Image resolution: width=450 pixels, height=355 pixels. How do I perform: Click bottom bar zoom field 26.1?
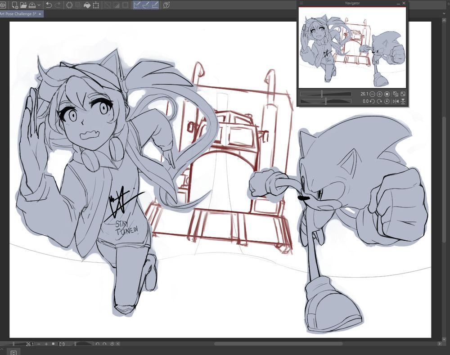pyautogui.click(x=30, y=344)
